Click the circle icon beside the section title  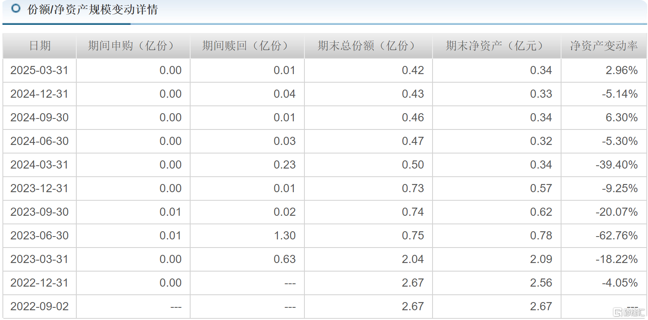click(16, 9)
